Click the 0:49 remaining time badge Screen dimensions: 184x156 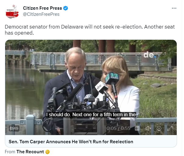coord(14,128)
